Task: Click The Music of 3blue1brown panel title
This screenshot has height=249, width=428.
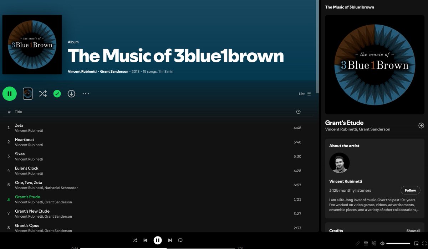Action: coord(350,7)
